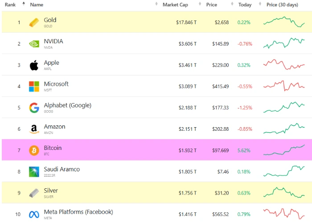Open the Alphabet (Google) name link
Image resolution: width=312 pixels, height=224 pixels.
point(67,105)
